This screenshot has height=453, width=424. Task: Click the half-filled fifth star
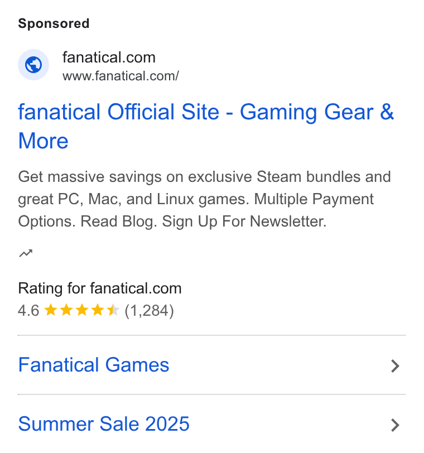[x=113, y=310]
